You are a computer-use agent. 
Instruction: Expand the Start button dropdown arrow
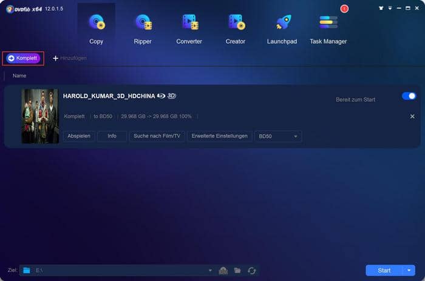(x=409, y=271)
